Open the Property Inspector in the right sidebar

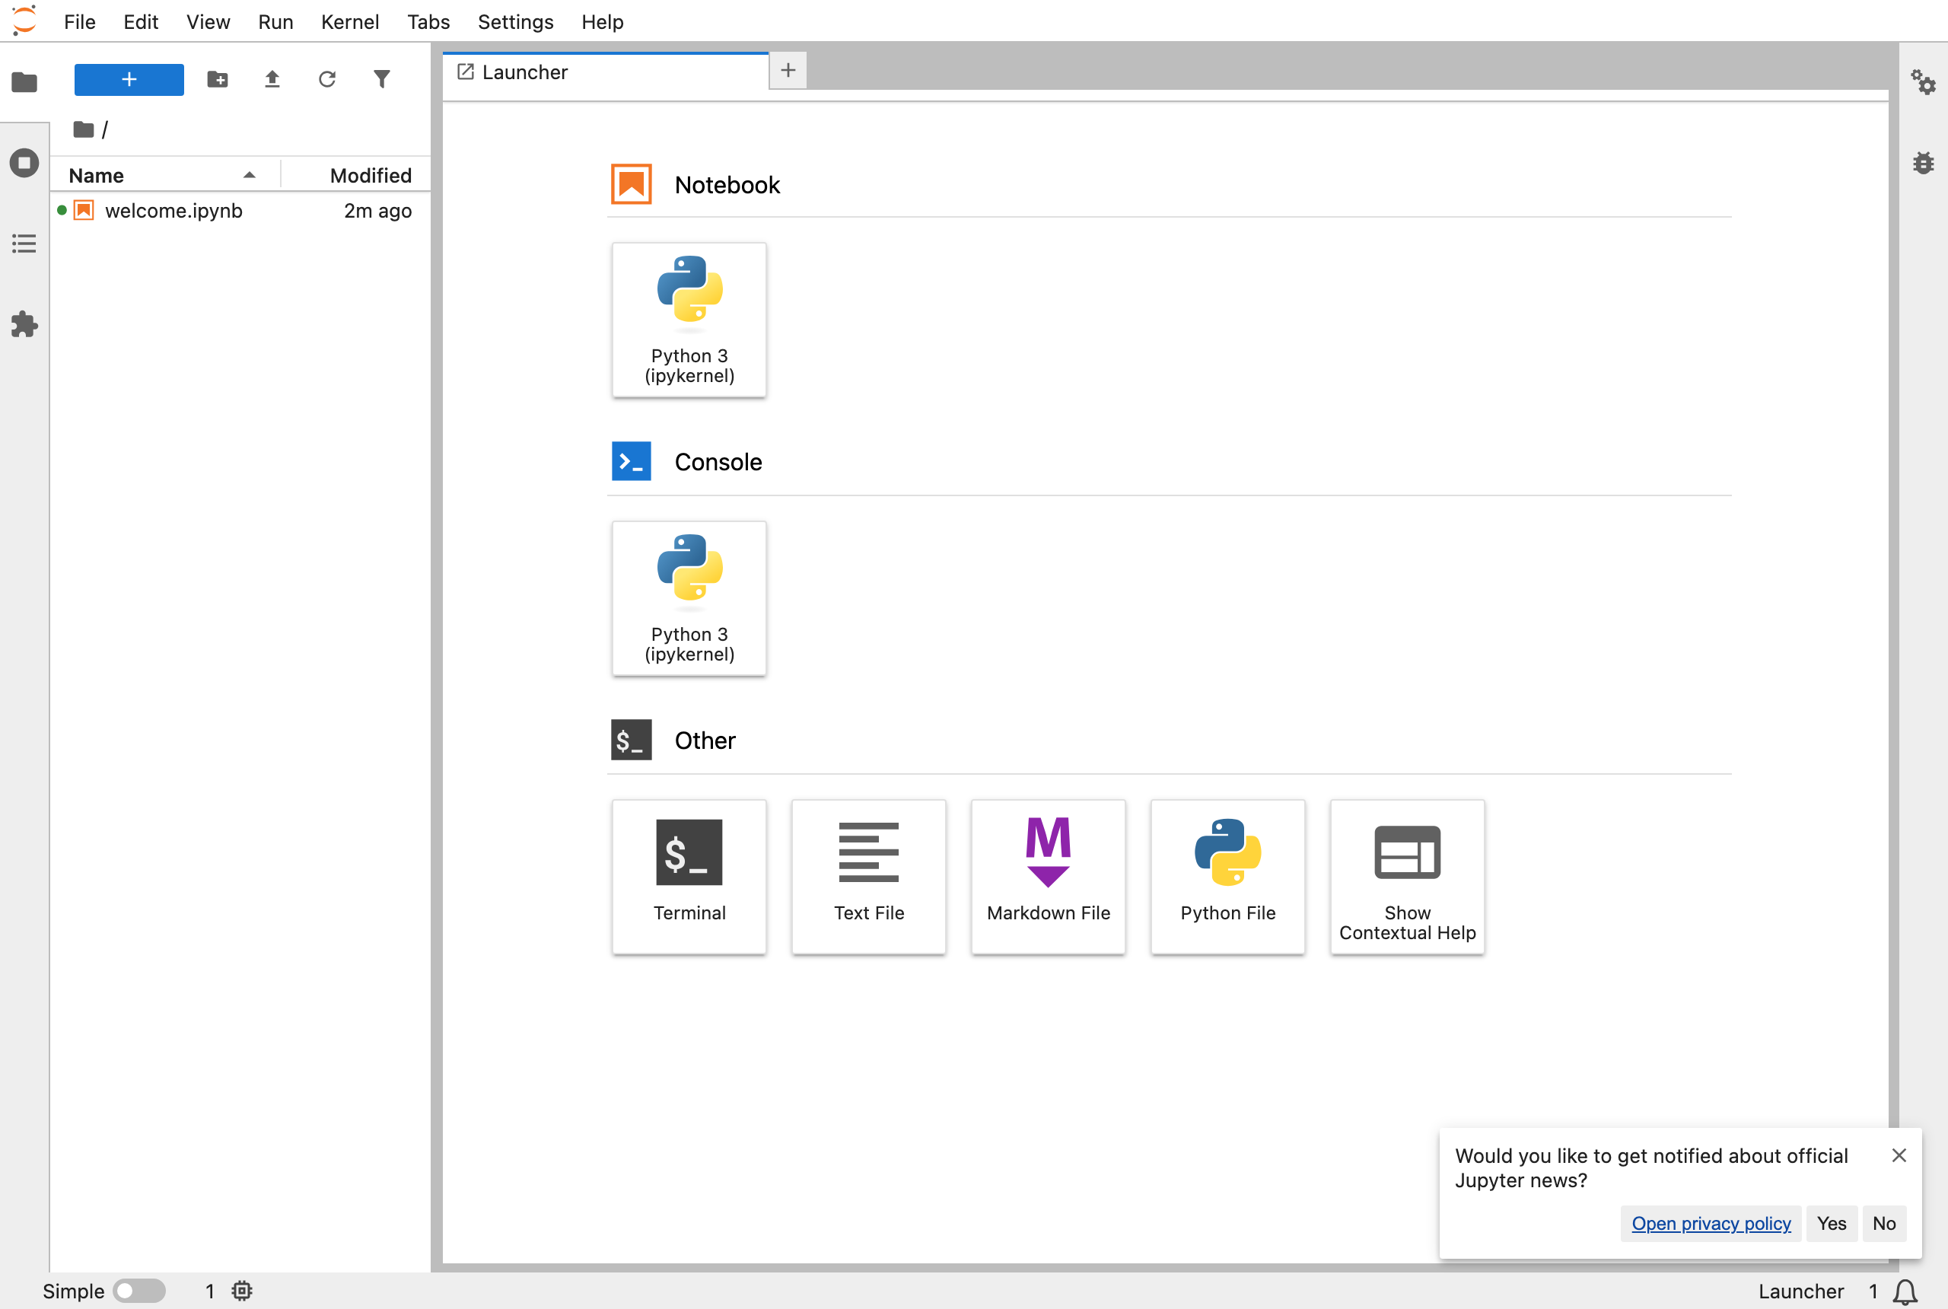[x=1923, y=82]
